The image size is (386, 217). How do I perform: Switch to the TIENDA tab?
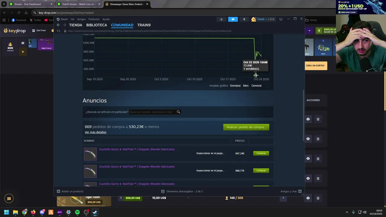[x=76, y=25]
